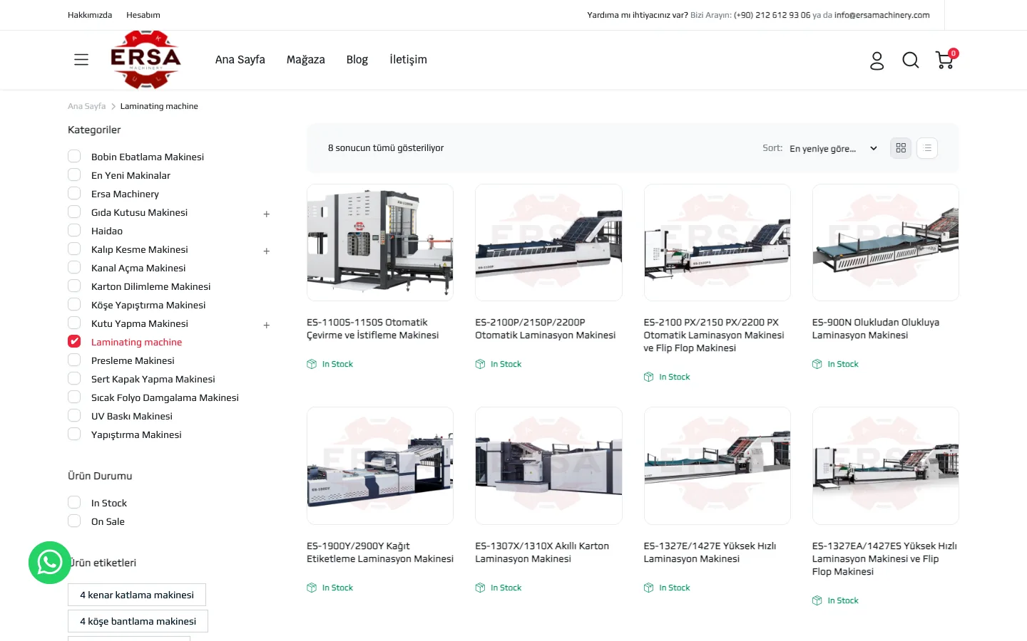The height and width of the screenshot is (641, 1027).
Task: Open ES-2100P/2150P/2200P Otomatik Laminasyon product title
Action: point(546,328)
